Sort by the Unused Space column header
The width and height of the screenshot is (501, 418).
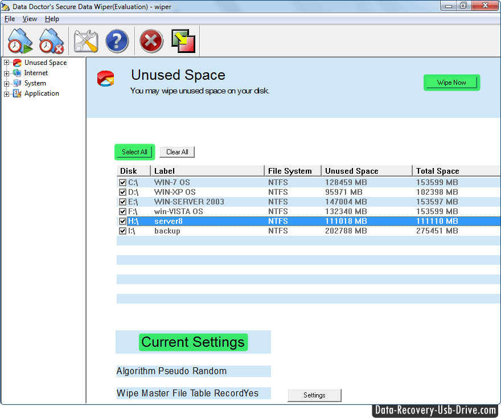[x=367, y=171]
